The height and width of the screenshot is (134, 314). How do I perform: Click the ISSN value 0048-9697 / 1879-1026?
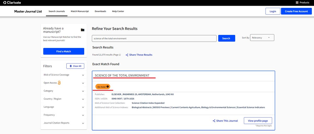coord(123,99)
